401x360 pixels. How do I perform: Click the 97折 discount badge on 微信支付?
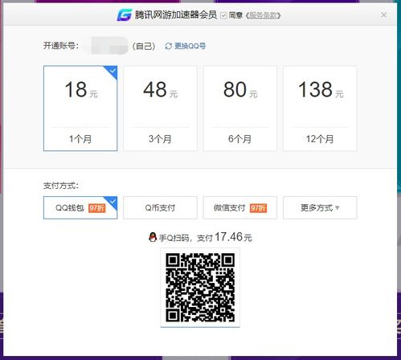tap(258, 208)
